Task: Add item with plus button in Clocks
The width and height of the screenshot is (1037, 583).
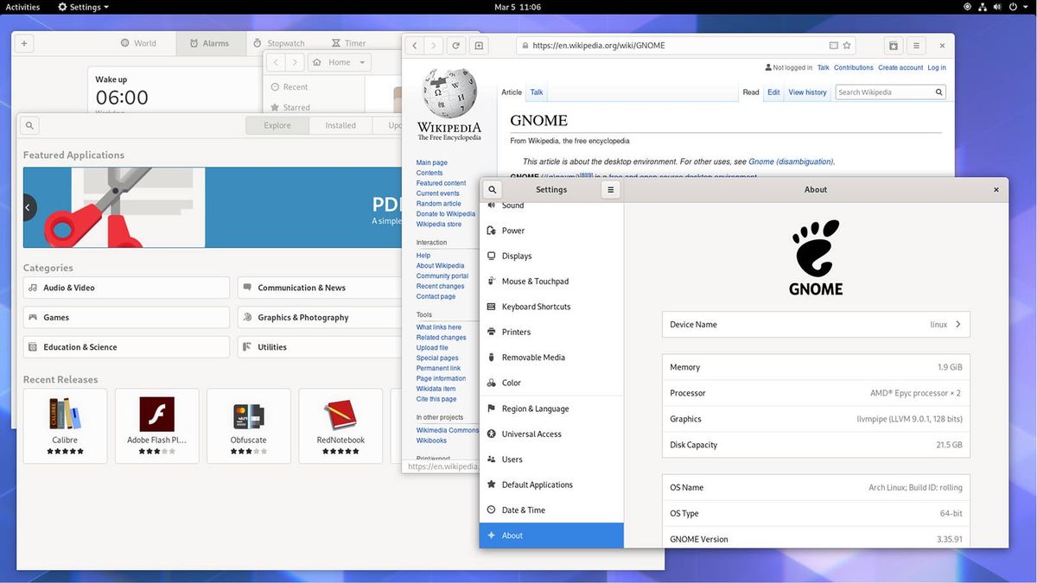Action: click(x=24, y=43)
